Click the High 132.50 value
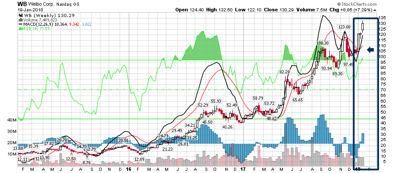Screen dimensions: 393x173 point(220,10)
